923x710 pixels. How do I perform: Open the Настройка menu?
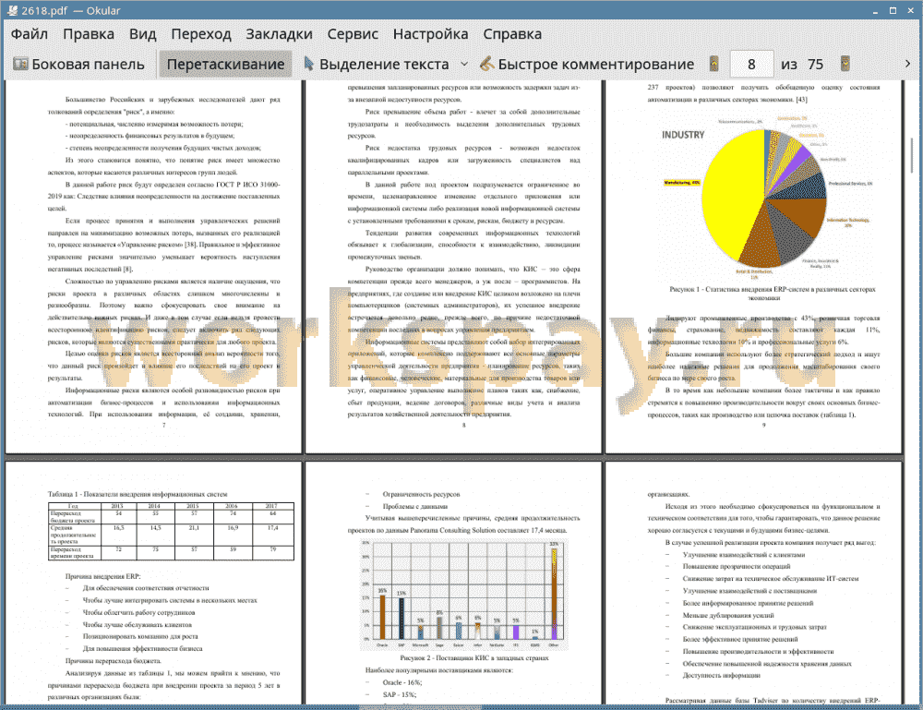[x=431, y=34]
